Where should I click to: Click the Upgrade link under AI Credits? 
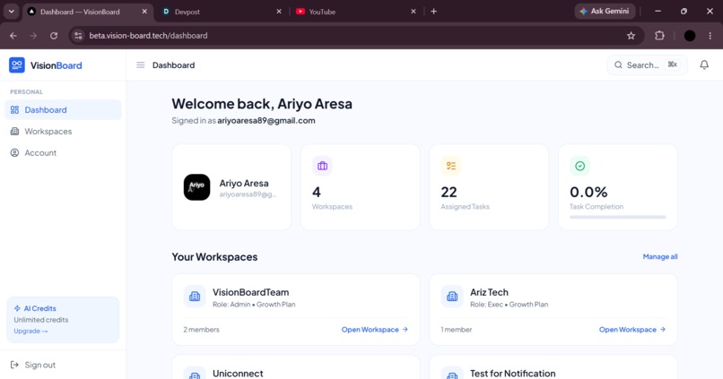tap(30, 332)
